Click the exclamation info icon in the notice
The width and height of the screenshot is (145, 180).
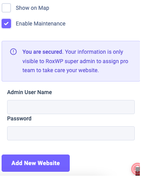[13, 52]
